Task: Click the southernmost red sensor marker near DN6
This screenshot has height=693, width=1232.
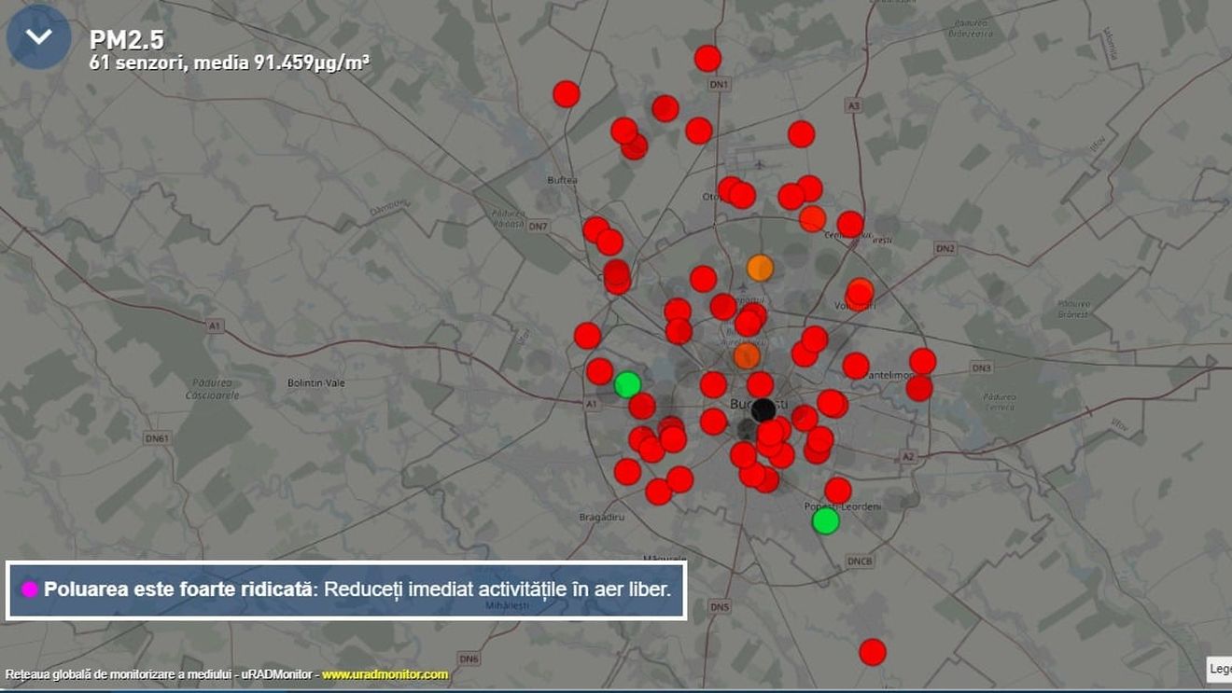Action: click(x=872, y=653)
